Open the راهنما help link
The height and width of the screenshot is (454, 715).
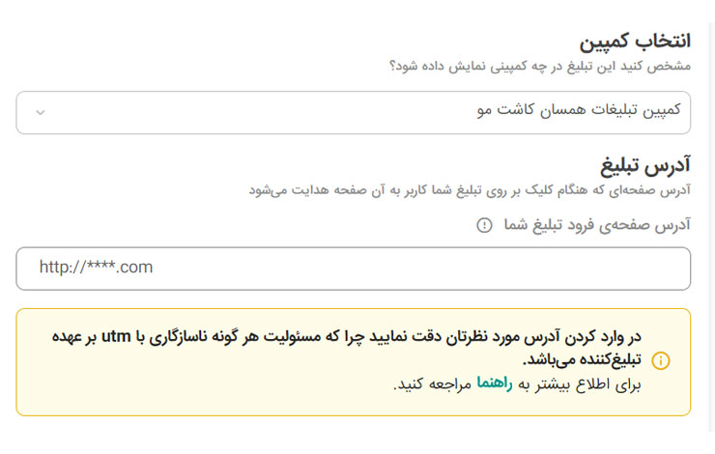[x=494, y=383]
